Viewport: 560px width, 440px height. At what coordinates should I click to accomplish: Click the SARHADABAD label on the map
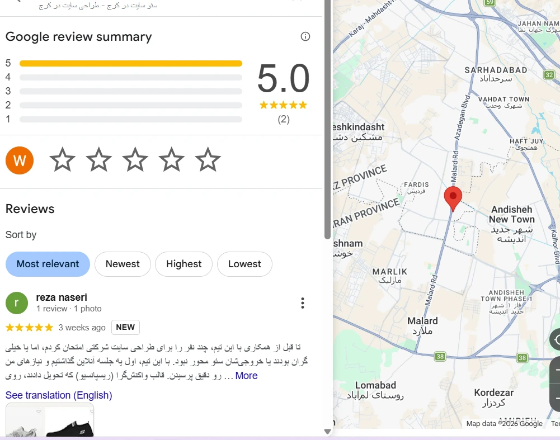[496, 74]
